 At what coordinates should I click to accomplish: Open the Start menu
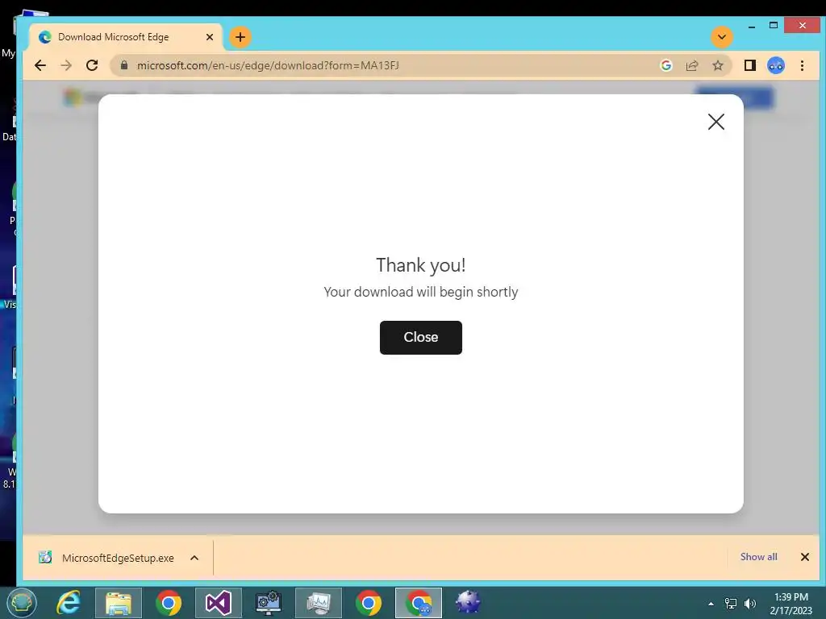click(x=22, y=603)
